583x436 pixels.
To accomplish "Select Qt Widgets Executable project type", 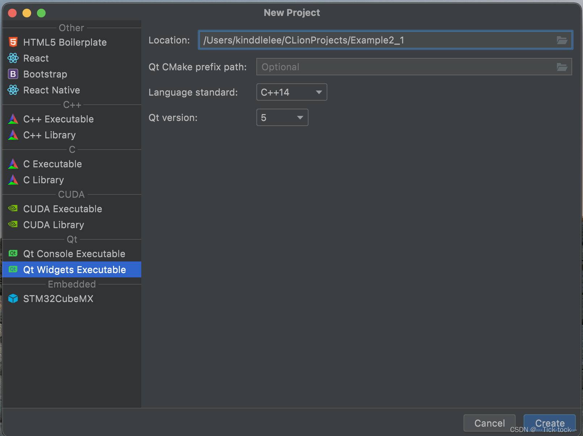I will click(x=72, y=269).
